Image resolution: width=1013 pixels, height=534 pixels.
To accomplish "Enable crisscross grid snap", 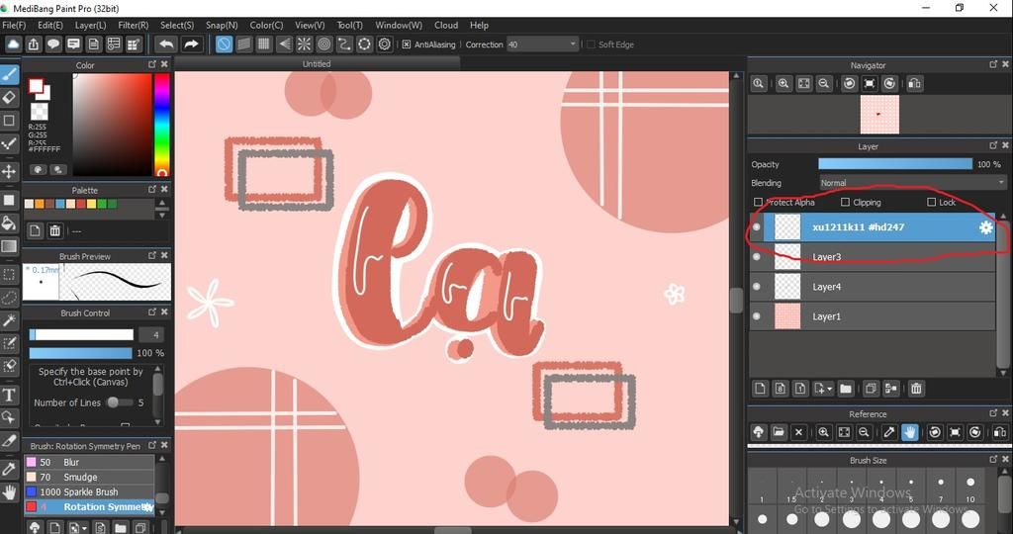I will 263,44.
